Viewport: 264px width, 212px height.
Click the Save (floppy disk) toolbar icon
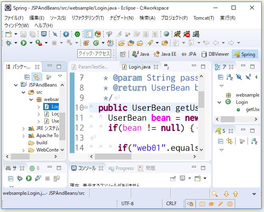[23, 34]
